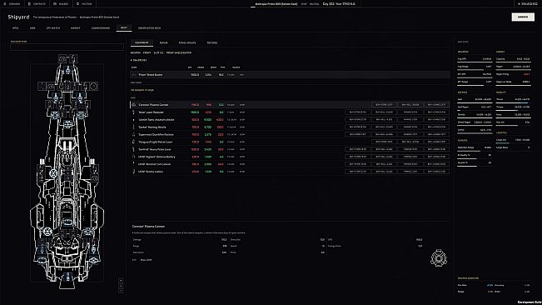This screenshot has height=305, width=542.
Task: Select the Refit shipyard tab
Action: coord(124,27)
